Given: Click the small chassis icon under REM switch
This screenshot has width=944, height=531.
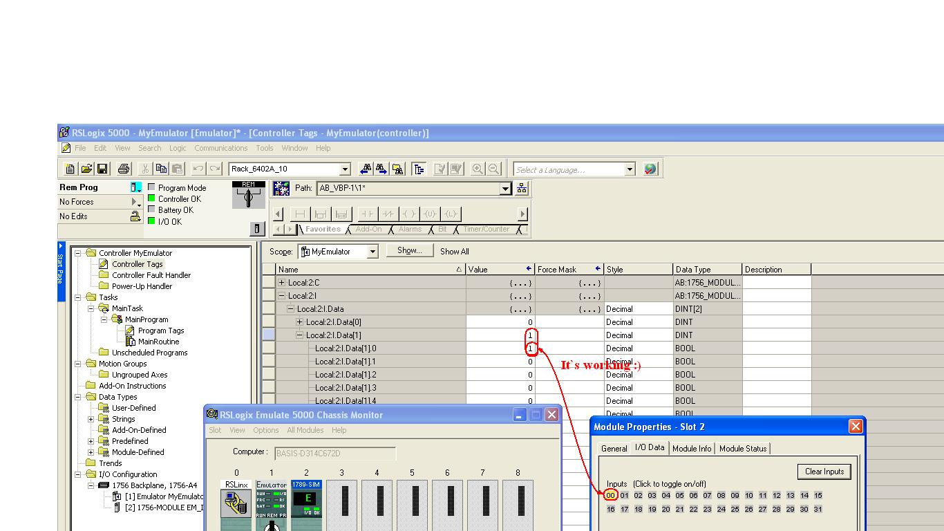Looking at the screenshot, I should coord(257,229).
